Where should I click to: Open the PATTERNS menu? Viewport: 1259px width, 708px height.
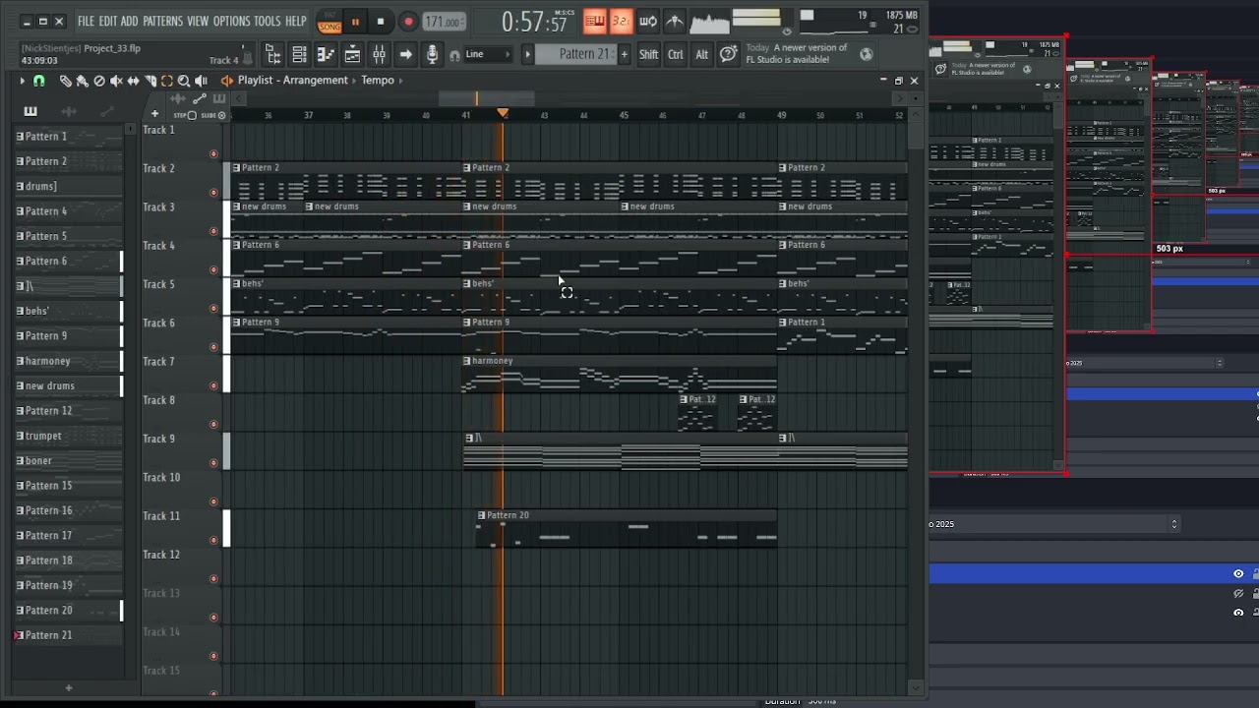pos(162,22)
